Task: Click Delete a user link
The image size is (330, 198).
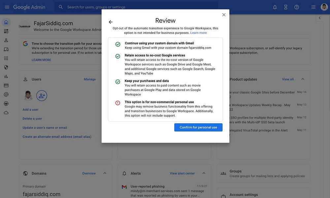Action: tap(32, 119)
